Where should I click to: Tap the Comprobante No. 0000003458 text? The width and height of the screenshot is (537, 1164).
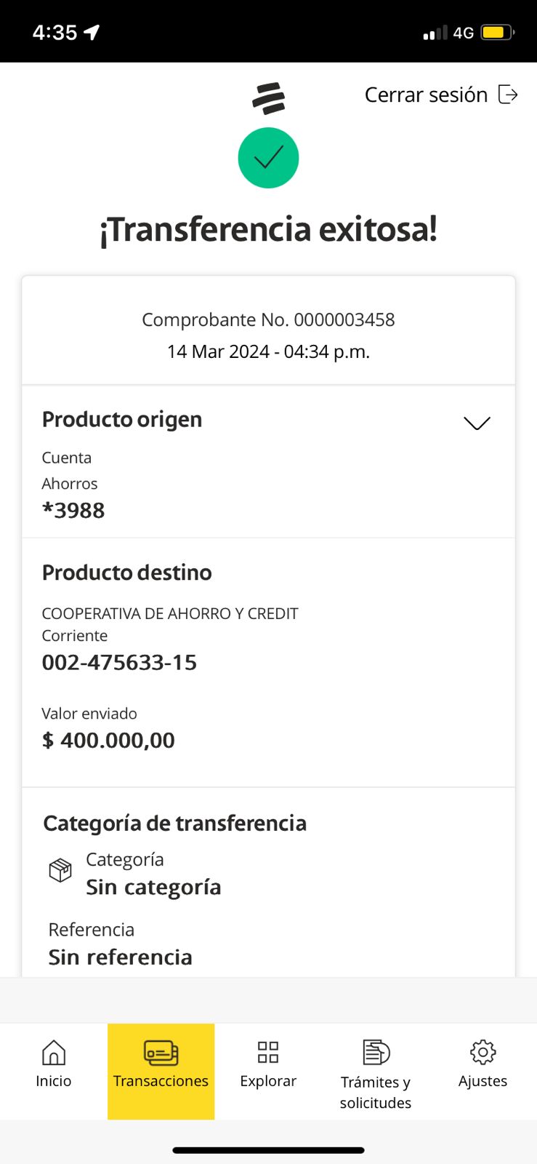click(268, 320)
